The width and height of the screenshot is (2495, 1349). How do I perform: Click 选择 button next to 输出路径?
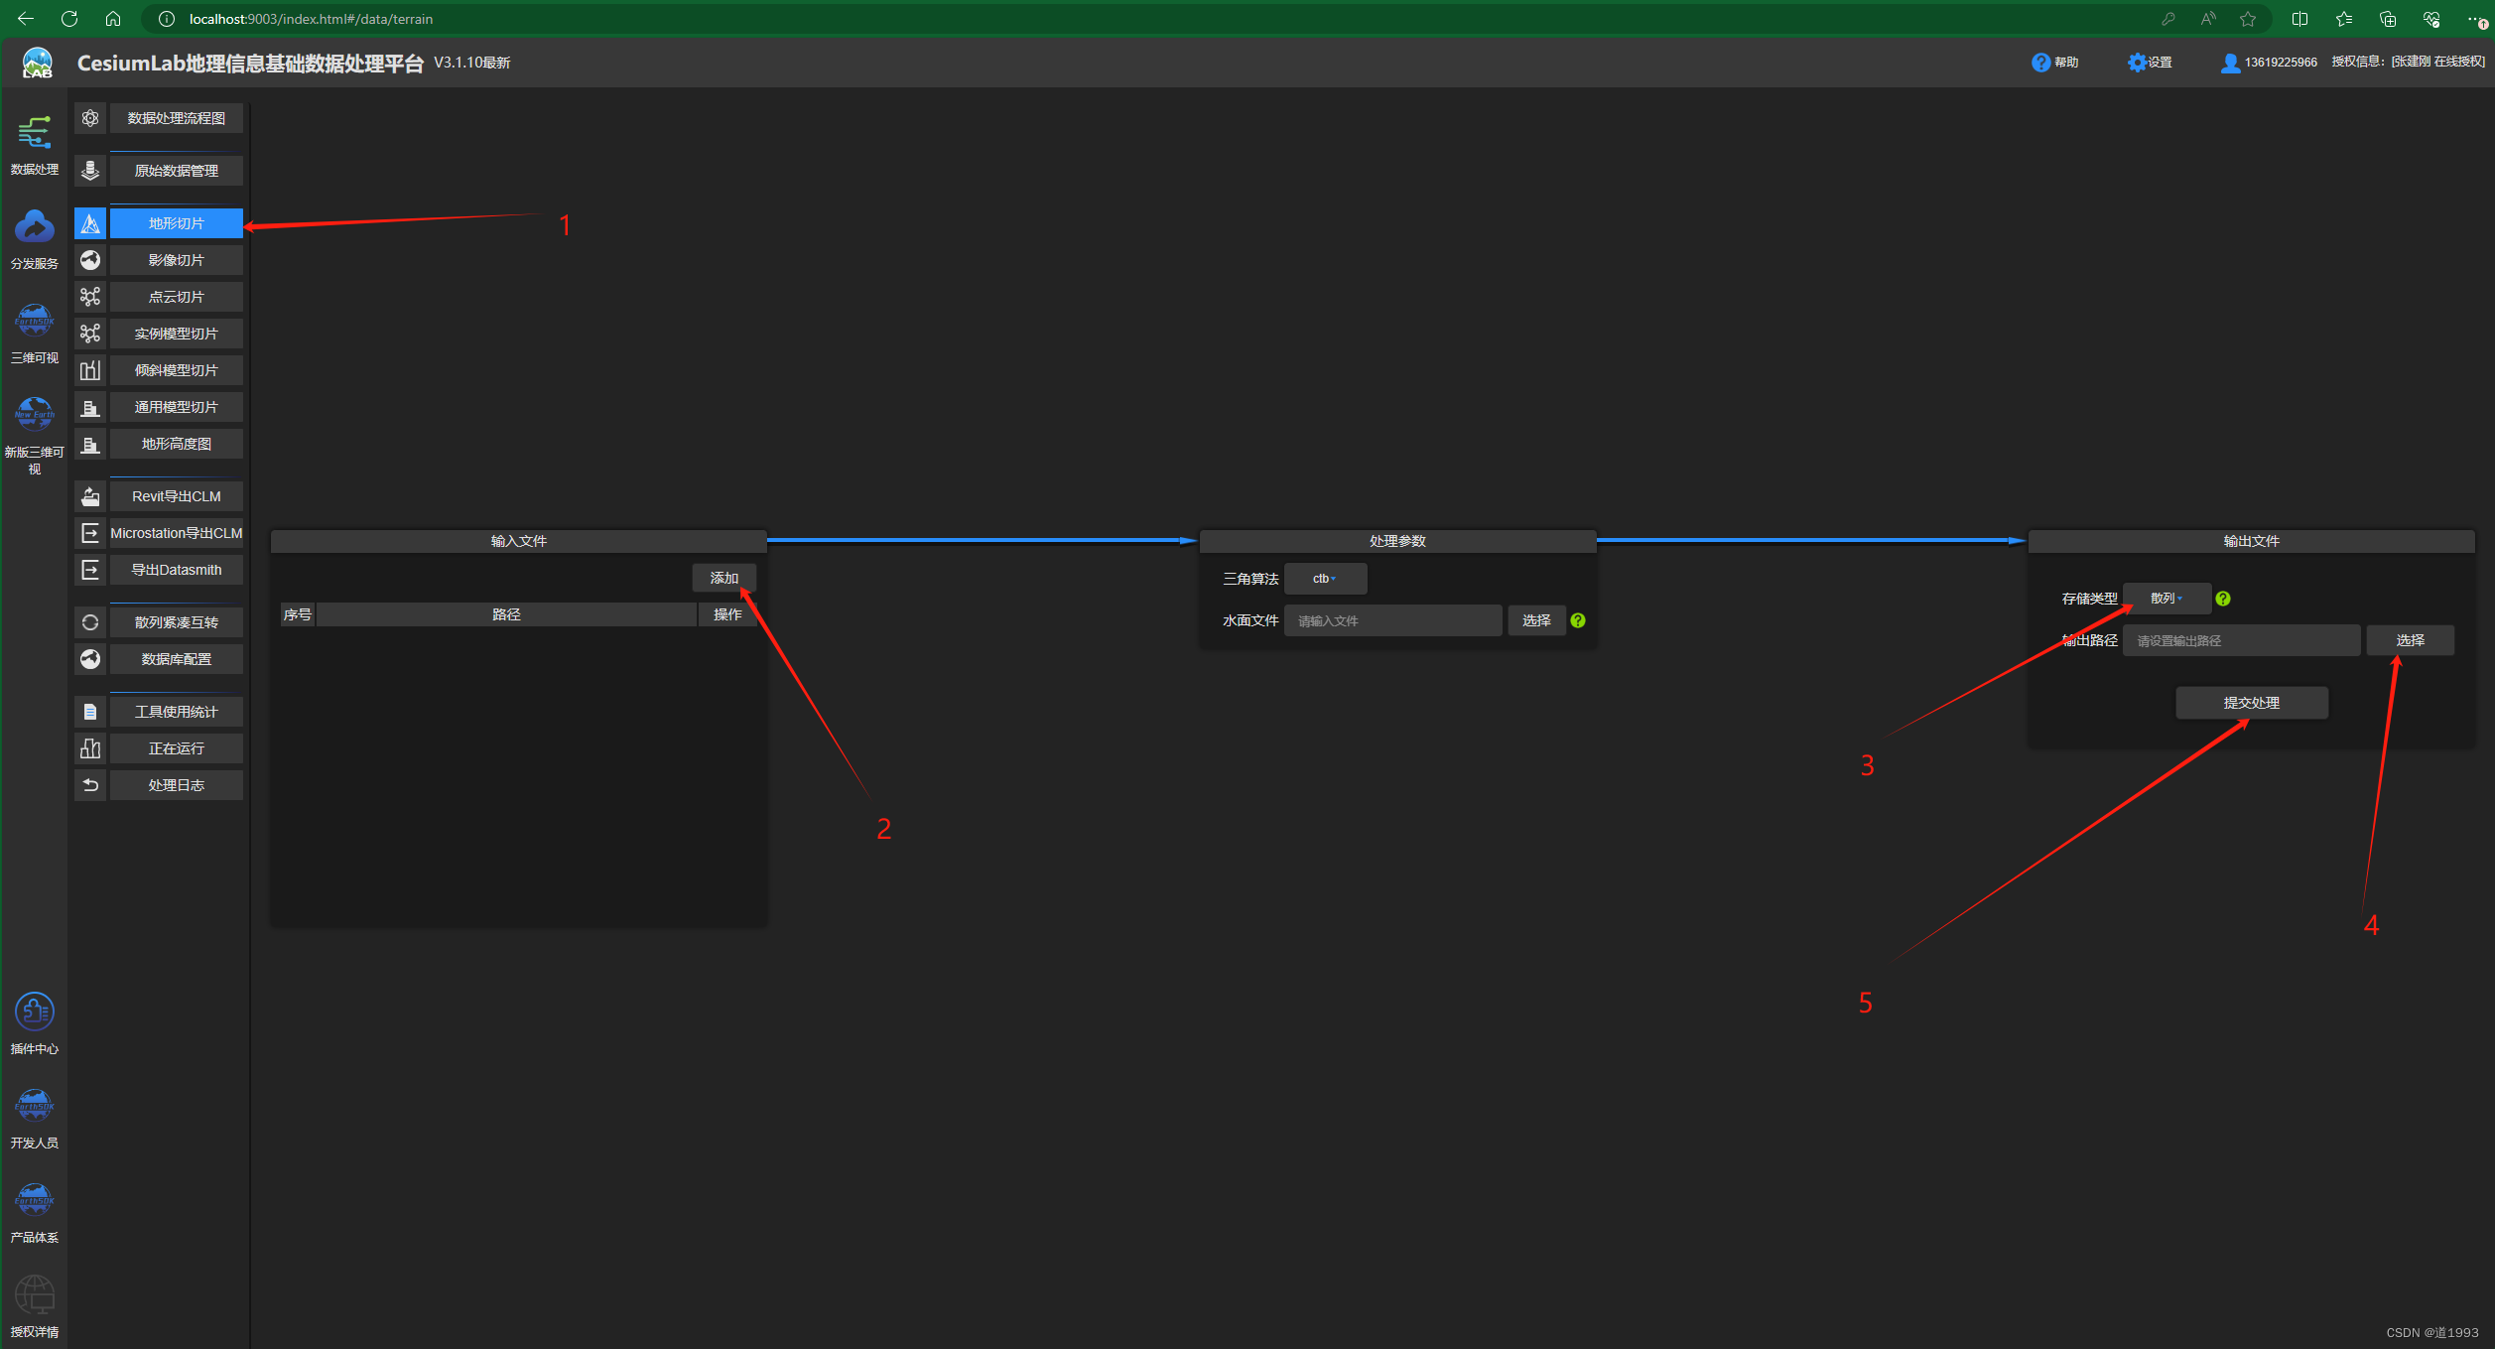(2410, 640)
